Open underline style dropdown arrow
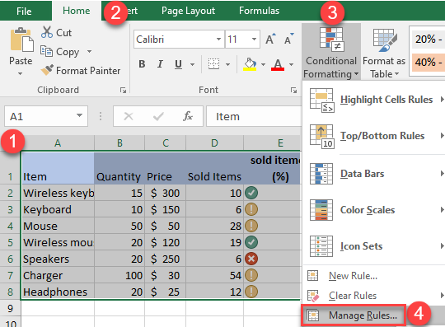 (192, 65)
